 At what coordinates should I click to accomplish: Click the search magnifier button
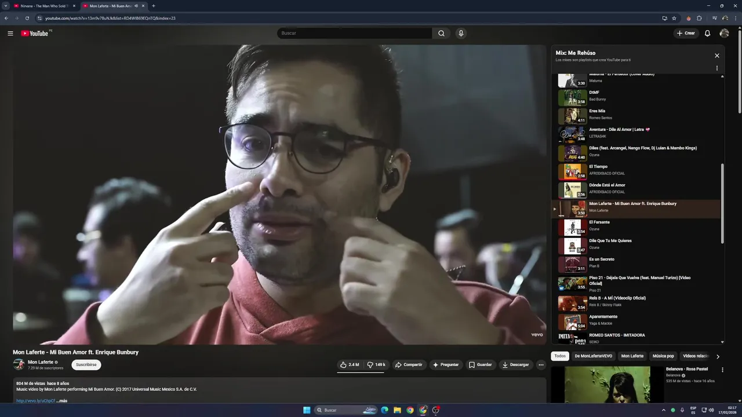[441, 33]
